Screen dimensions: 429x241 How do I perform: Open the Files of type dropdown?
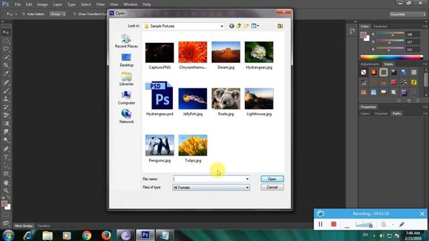pyautogui.click(x=211, y=187)
